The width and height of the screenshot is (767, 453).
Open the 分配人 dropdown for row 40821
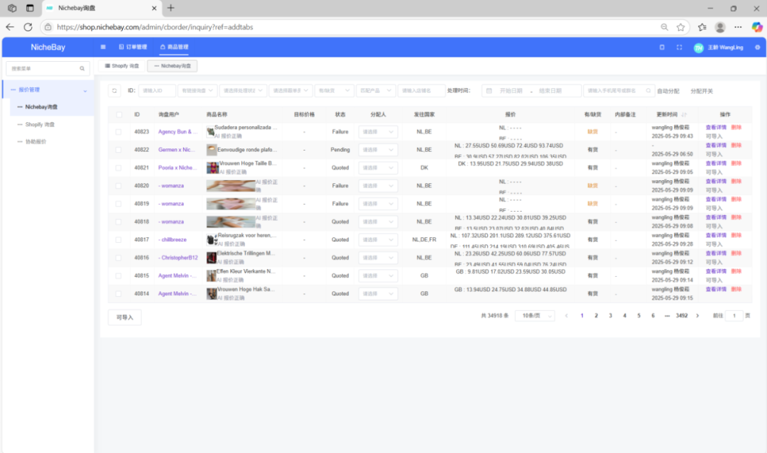tap(378, 168)
